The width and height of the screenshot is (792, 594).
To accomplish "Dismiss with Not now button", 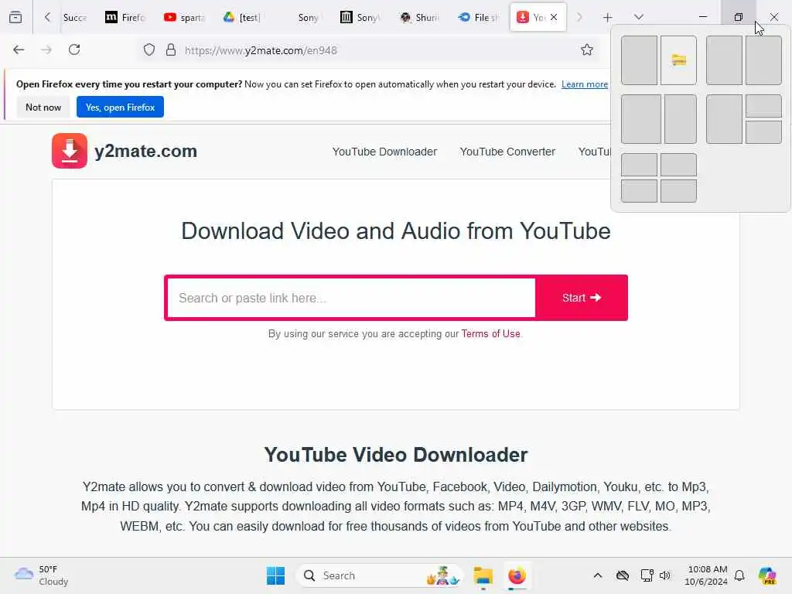I will click(x=43, y=107).
